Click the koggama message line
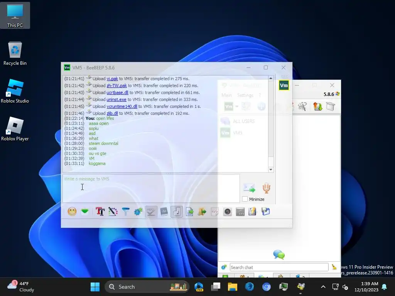Viewport: 395px width, 296px height. 97,163
